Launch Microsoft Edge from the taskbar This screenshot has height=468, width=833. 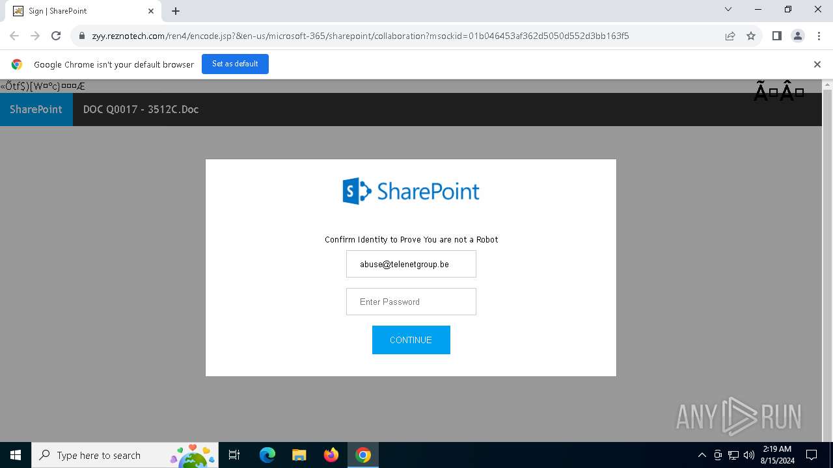267,455
